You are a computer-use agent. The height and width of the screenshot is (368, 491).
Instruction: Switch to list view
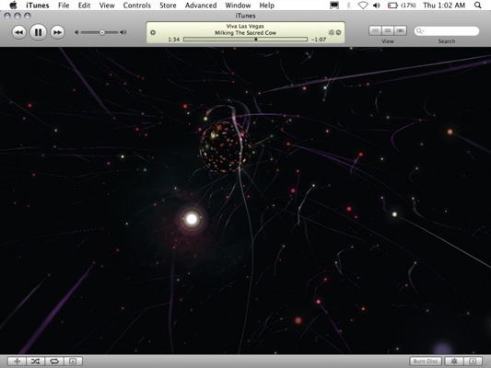click(375, 30)
